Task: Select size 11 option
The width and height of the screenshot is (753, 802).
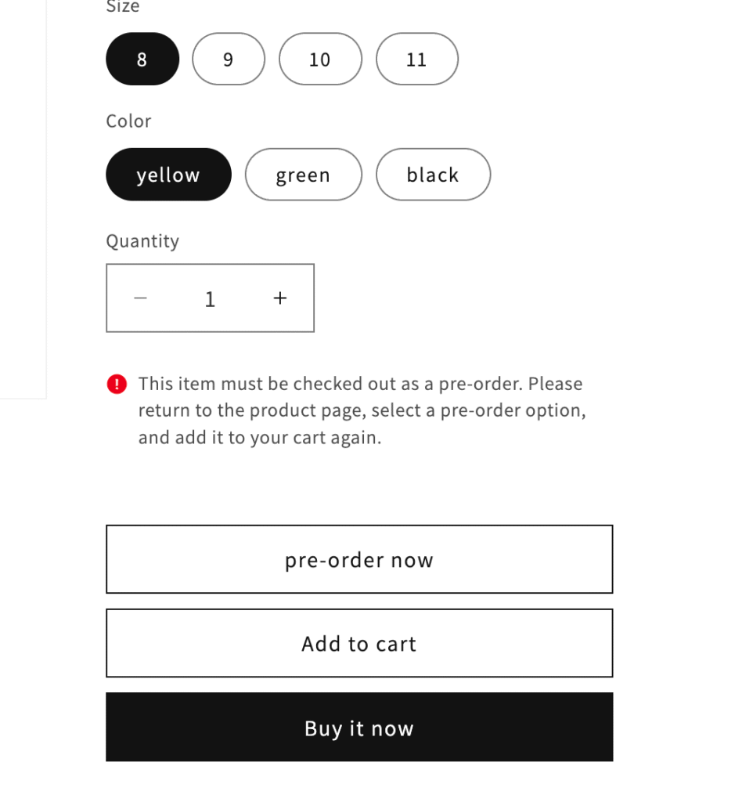Action: click(x=416, y=59)
